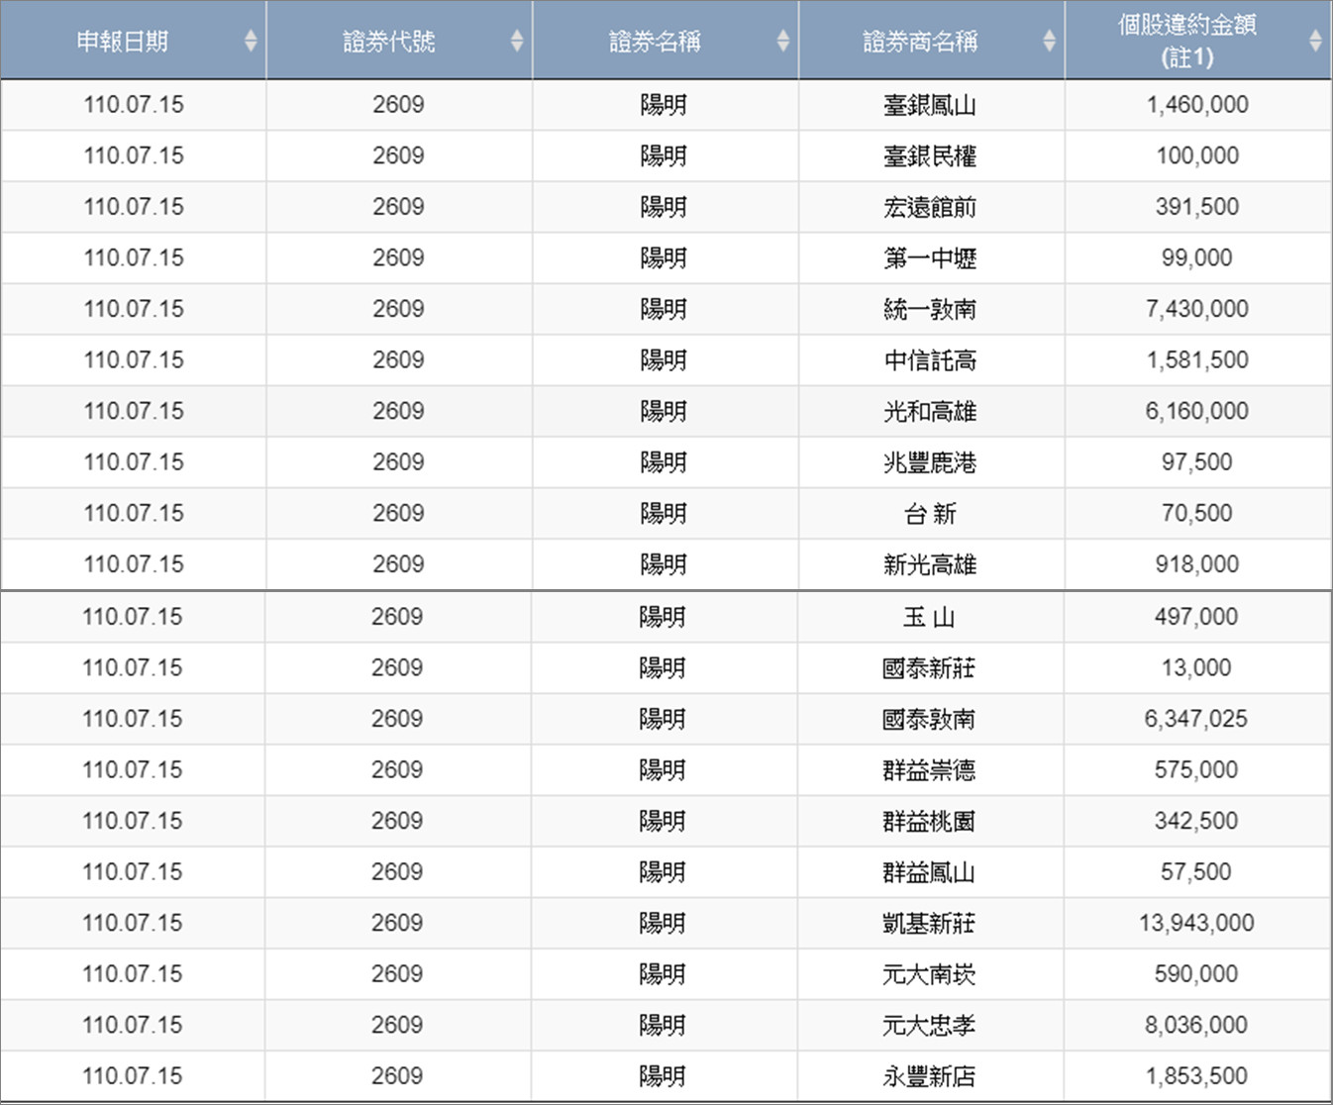Viewport: 1333px width, 1105px height.
Task: Click code 2609 in 玉 山 row
Action: (397, 616)
